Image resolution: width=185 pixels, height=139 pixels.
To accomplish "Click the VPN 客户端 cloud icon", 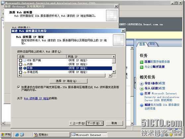I will tap(25, 60).
